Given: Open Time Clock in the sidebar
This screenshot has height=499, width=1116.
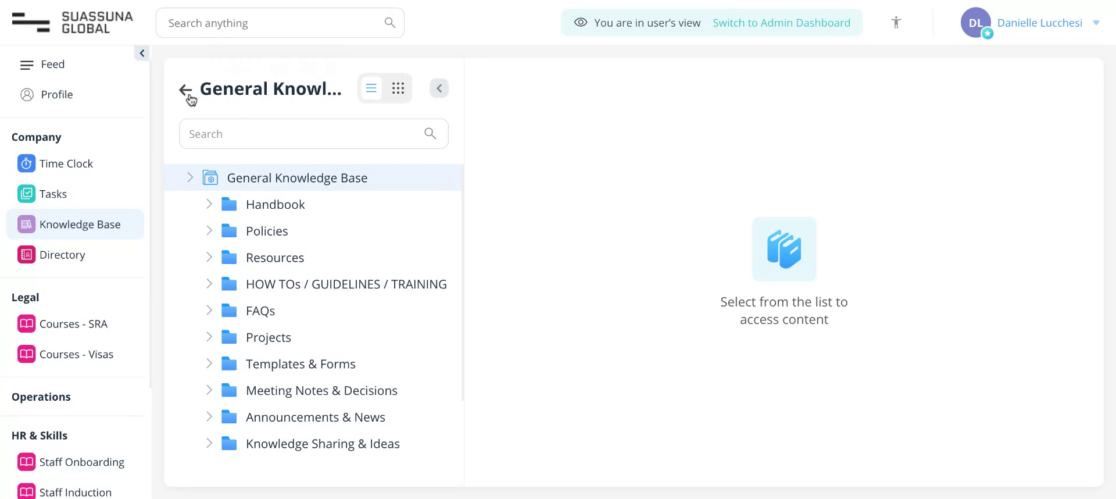Looking at the screenshot, I should (66, 164).
